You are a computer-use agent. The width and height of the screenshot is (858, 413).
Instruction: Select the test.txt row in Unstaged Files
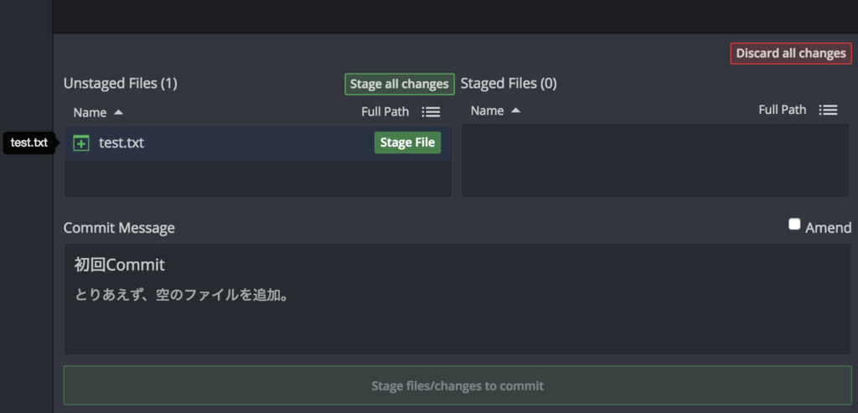click(235, 143)
